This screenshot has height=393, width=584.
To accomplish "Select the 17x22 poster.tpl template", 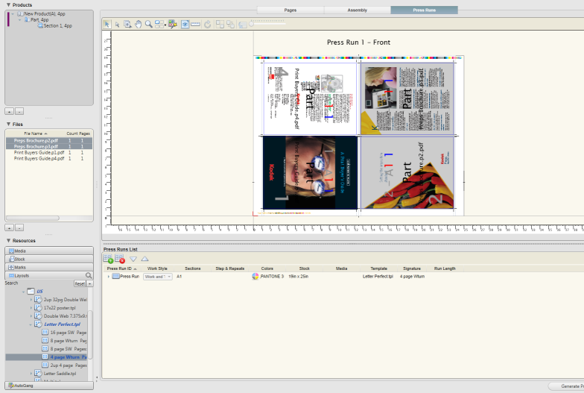I will click(60, 308).
